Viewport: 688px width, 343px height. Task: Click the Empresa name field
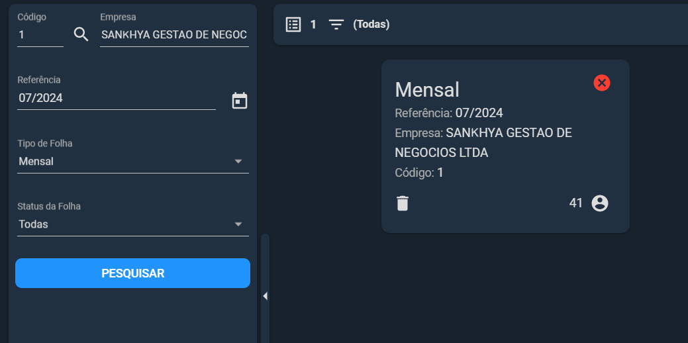point(174,35)
